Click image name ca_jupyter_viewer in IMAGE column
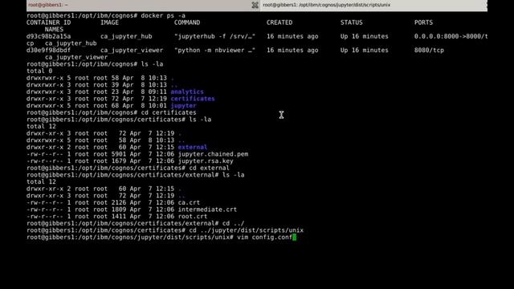This screenshot has width=514, height=289. click(x=132, y=50)
